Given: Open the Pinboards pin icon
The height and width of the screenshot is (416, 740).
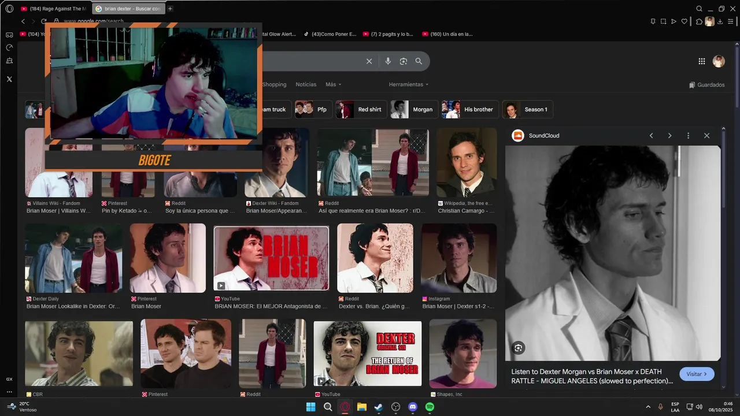Looking at the screenshot, I should (x=653, y=21).
